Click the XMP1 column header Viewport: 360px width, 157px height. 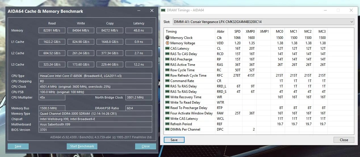(x=264, y=32)
